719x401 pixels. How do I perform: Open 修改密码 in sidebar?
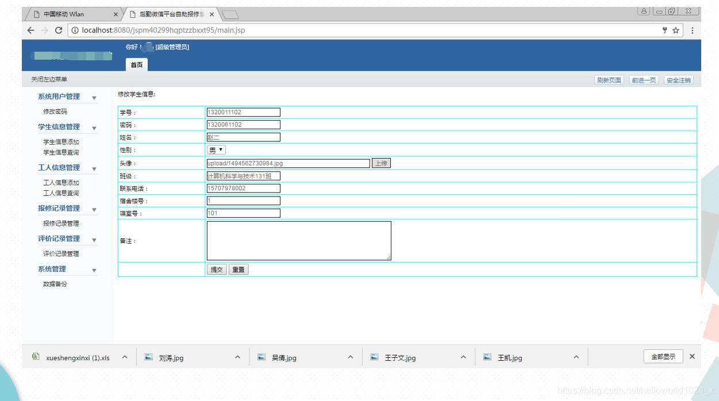(55, 111)
